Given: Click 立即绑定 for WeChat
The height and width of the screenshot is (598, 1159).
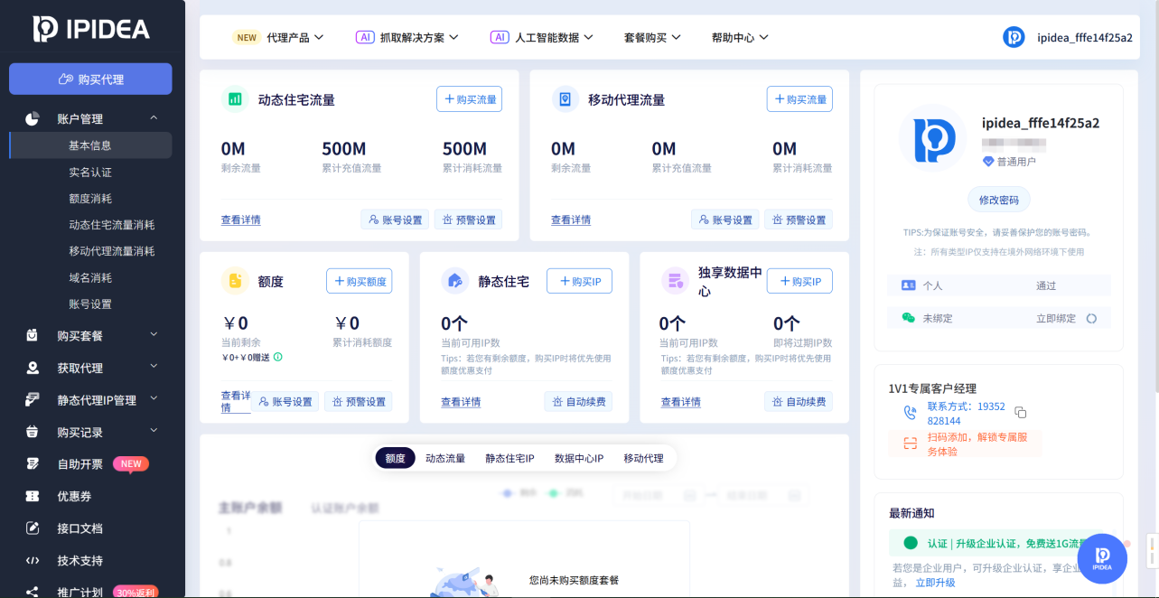Looking at the screenshot, I should [1056, 318].
